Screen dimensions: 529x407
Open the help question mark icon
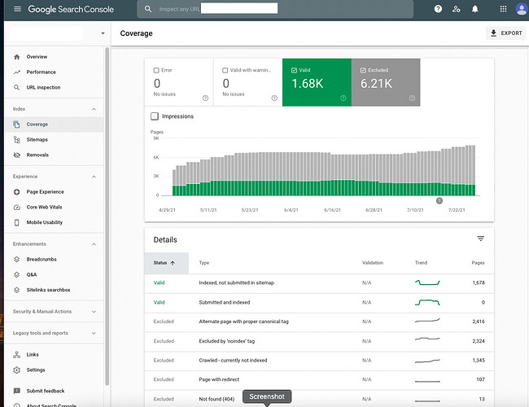(x=438, y=9)
